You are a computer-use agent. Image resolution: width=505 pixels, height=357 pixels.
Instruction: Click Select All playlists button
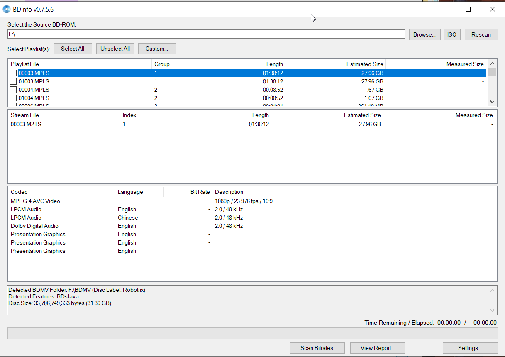(x=73, y=49)
